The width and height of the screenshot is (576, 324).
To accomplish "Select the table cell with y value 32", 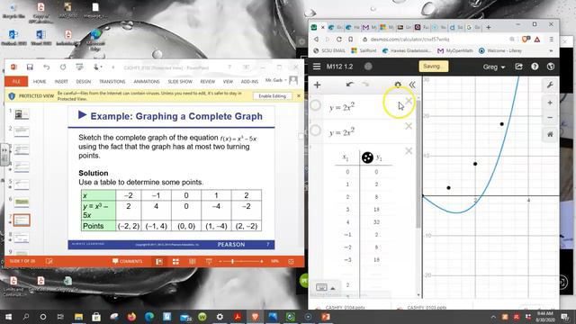I will pyautogui.click(x=376, y=222).
